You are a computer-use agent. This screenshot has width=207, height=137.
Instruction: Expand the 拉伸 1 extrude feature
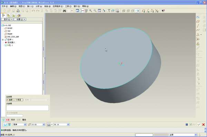coord(3,39)
